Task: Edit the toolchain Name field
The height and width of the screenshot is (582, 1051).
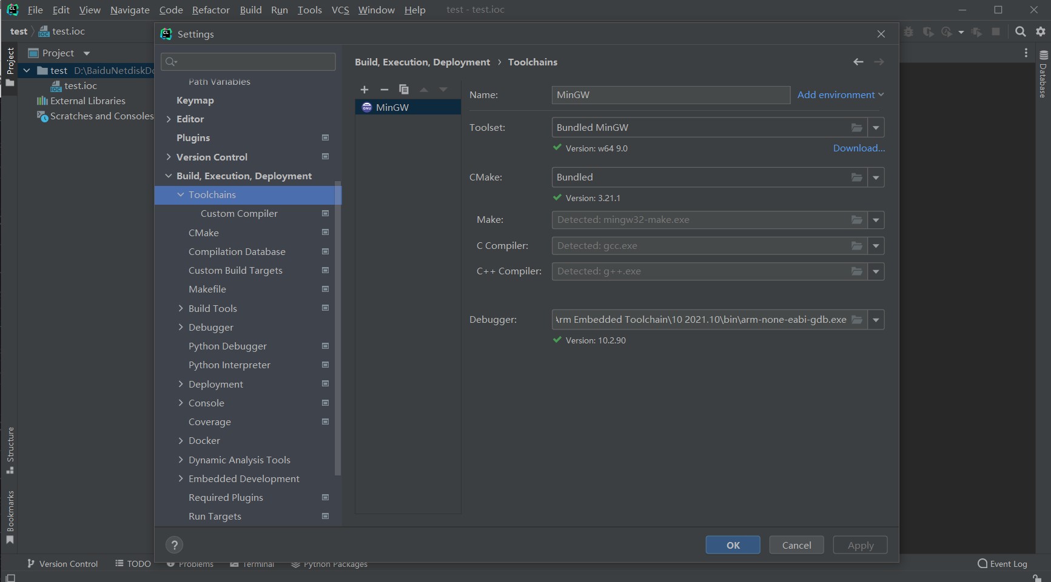Action: [x=671, y=94]
